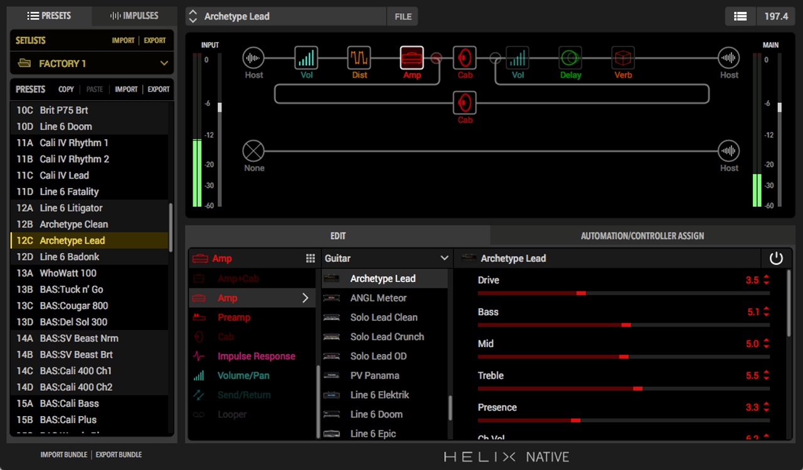Adjust the Drive slider
Viewport: 803px width, 470px height.
click(x=624, y=293)
